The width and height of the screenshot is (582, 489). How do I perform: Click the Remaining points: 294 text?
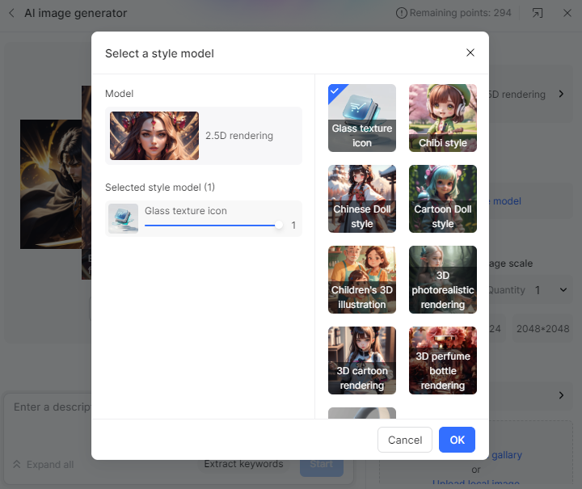click(x=460, y=13)
